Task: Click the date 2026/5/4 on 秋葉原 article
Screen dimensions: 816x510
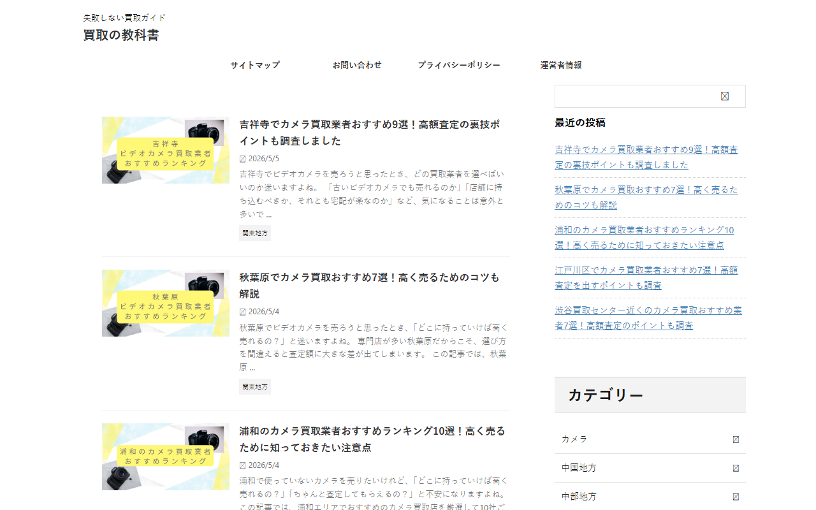Action: pyautogui.click(x=263, y=312)
